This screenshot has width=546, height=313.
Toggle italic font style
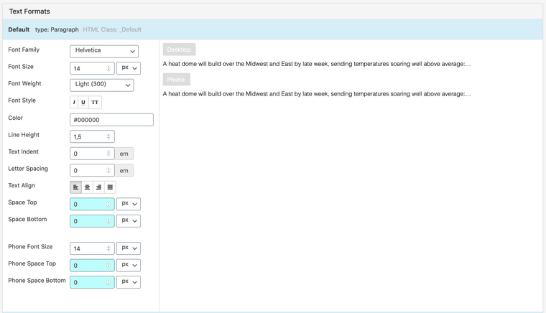coord(74,103)
